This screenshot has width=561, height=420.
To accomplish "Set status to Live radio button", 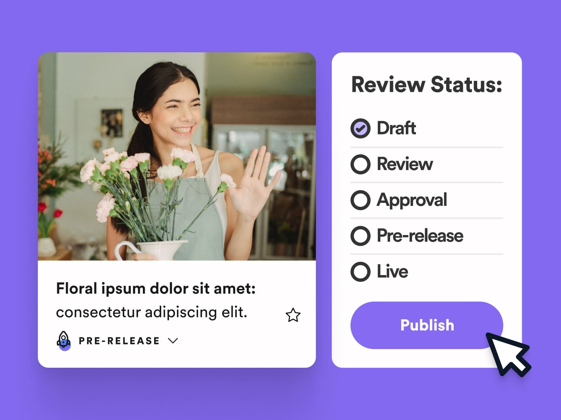I will pyautogui.click(x=361, y=272).
